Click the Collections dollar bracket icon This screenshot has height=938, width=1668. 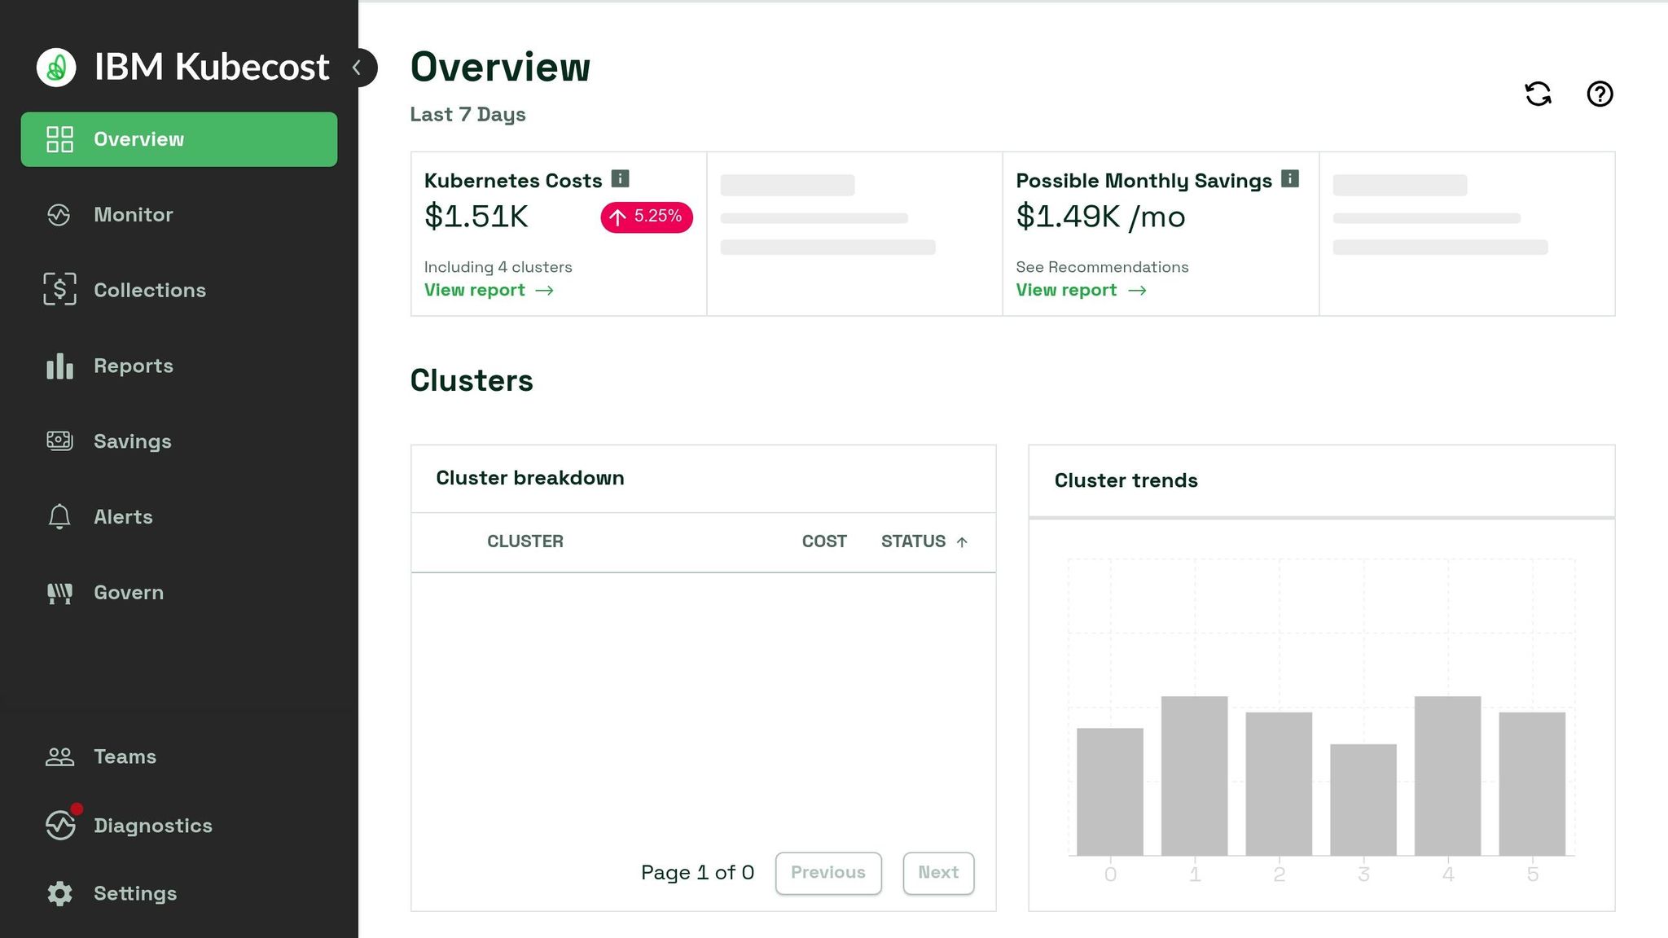click(59, 290)
